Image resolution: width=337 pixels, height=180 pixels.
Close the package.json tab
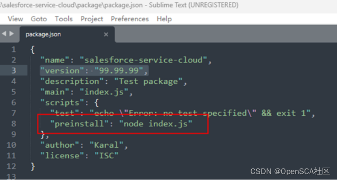pos(106,35)
